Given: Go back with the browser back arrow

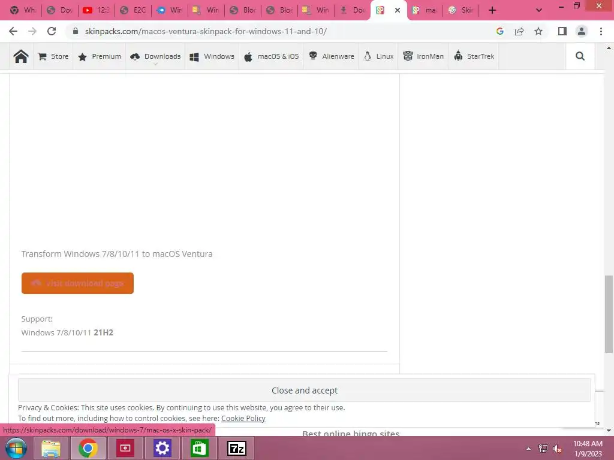Looking at the screenshot, I should (x=13, y=31).
